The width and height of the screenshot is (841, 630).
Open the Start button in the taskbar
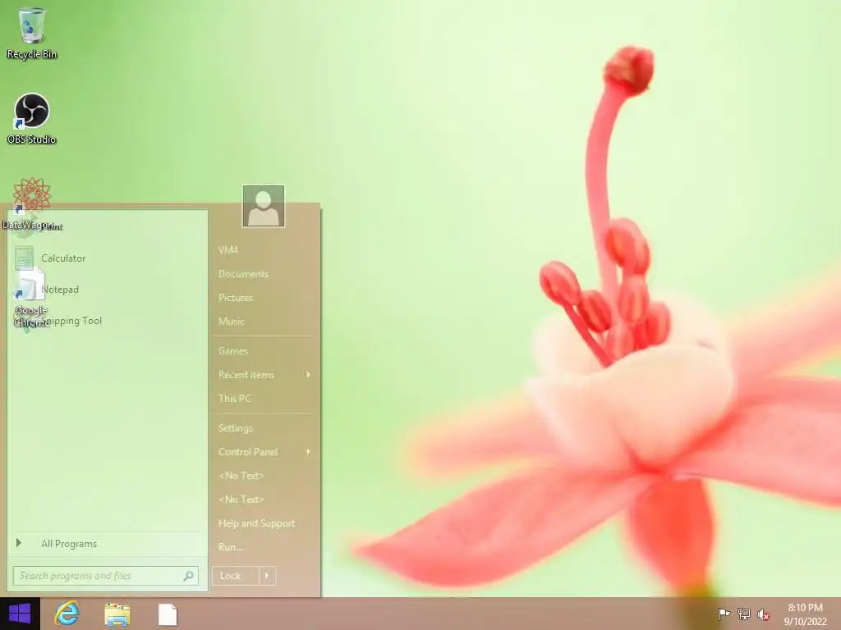coord(20,614)
